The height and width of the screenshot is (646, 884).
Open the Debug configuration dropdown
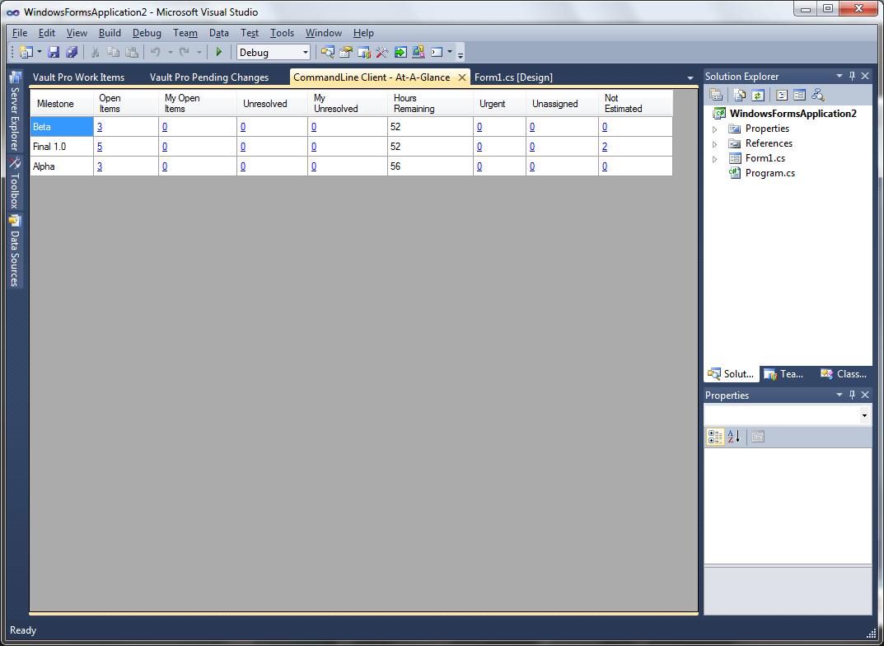pyautogui.click(x=306, y=53)
